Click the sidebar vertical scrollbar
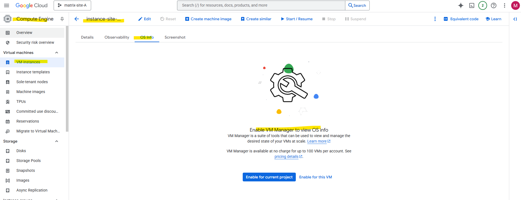 click(x=67, y=79)
